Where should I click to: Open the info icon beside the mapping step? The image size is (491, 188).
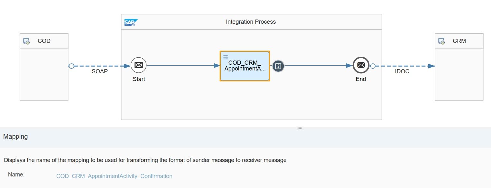click(x=278, y=66)
